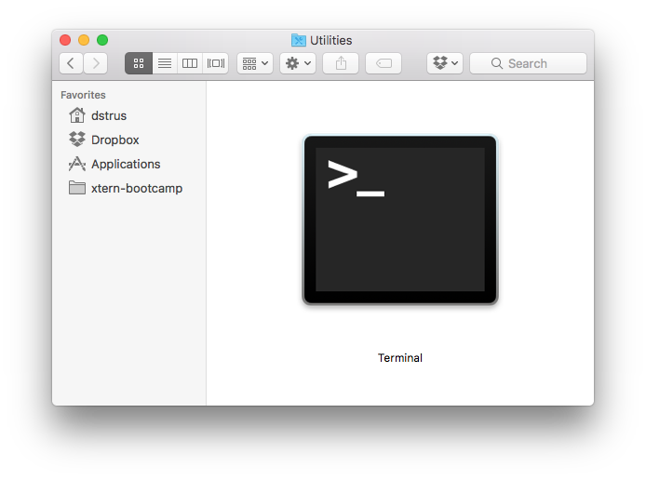
Task: Click the Forward navigation arrow
Action: [x=95, y=63]
